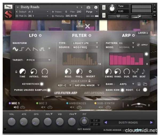Select the triangle LFO waveform
The image size is (160, 135).
point(28,49)
